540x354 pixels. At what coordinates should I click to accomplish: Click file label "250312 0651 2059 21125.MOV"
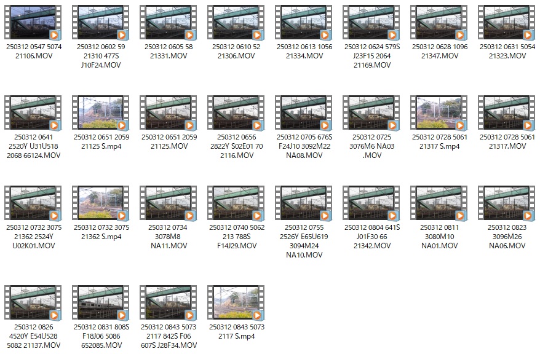click(x=169, y=141)
